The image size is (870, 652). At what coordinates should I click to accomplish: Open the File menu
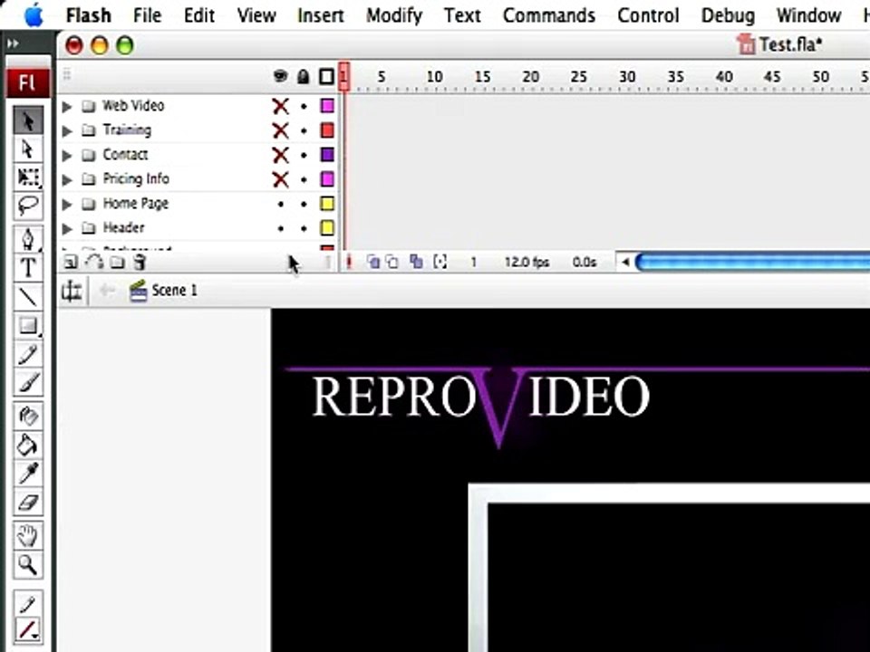[147, 15]
